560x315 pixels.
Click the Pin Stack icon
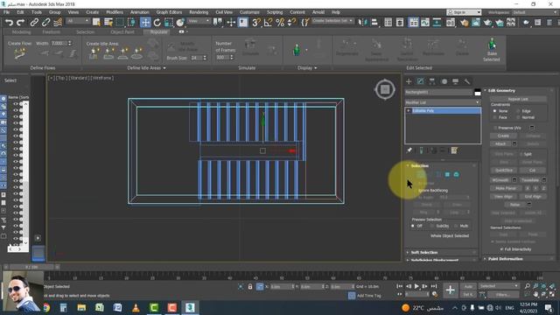coord(409,150)
